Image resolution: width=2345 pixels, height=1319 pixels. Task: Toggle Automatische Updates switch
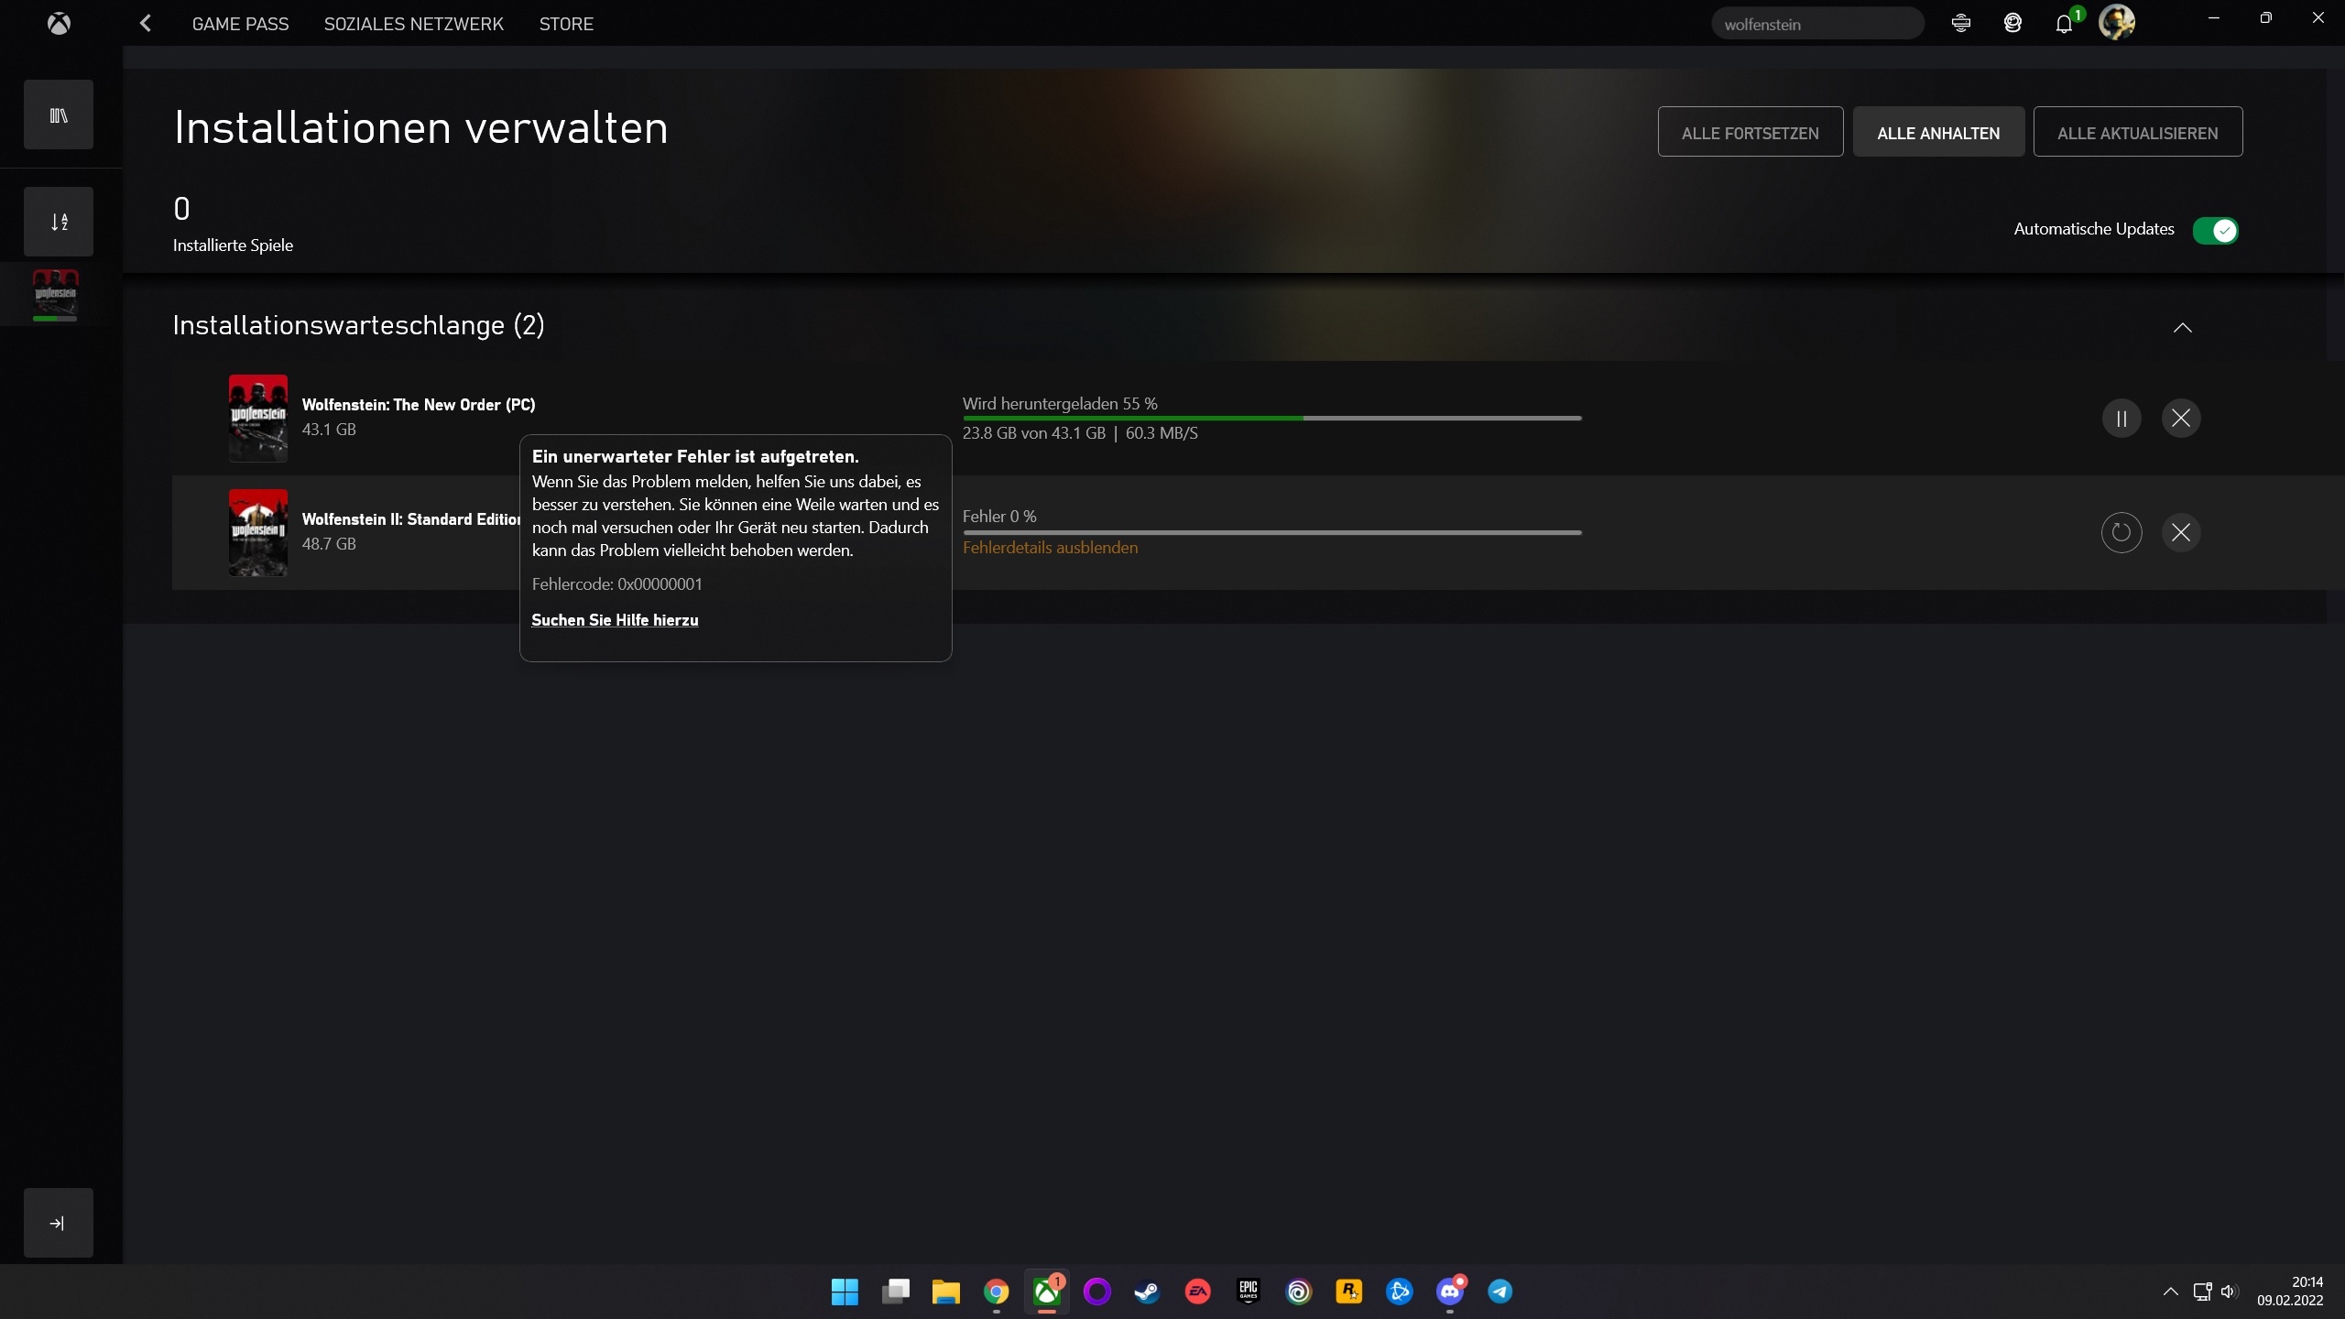[2216, 230]
